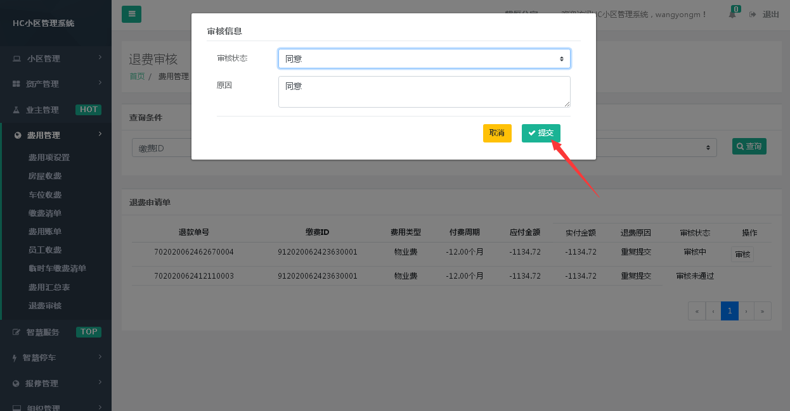Click the 首页 breadcrumb link

(x=137, y=77)
